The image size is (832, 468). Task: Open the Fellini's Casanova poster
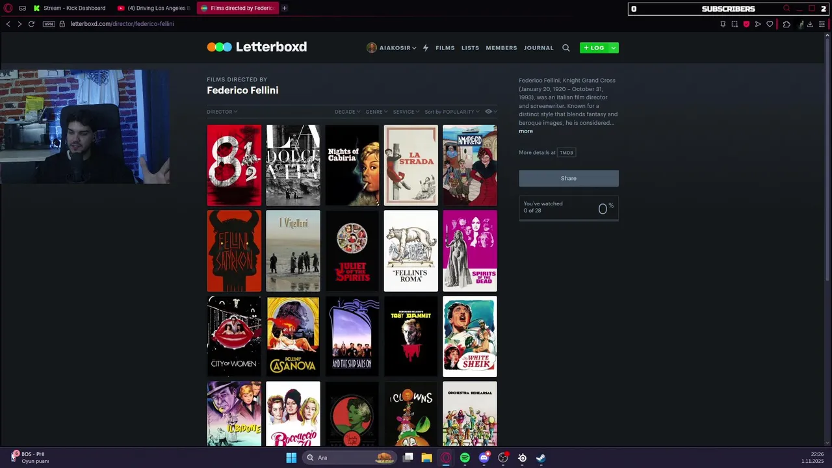click(293, 336)
